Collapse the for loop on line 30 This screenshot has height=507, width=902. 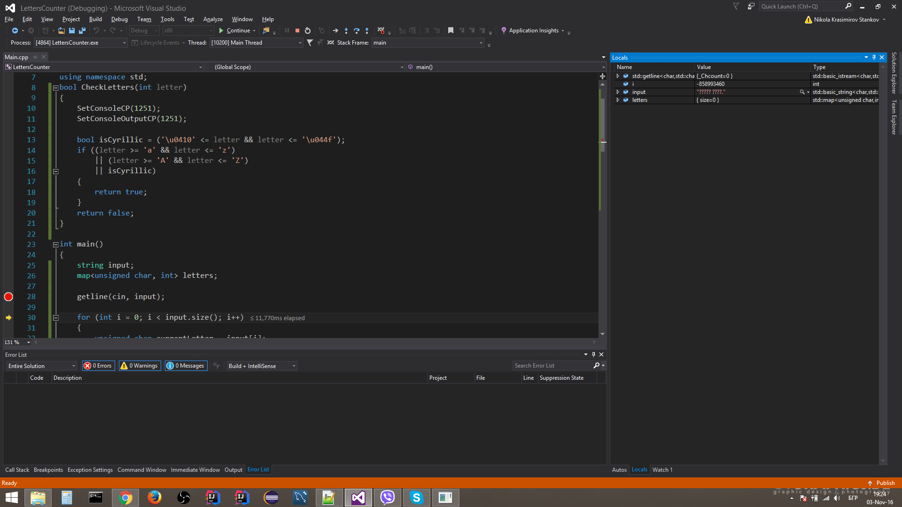(x=56, y=318)
